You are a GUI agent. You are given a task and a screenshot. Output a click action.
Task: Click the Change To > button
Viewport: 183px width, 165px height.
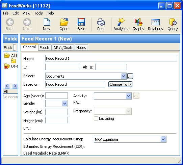[120, 84]
